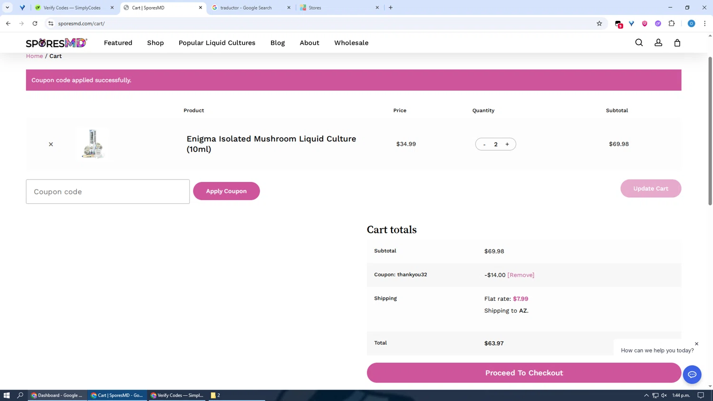
Task: Reload the page
Action: pos(35,23)
